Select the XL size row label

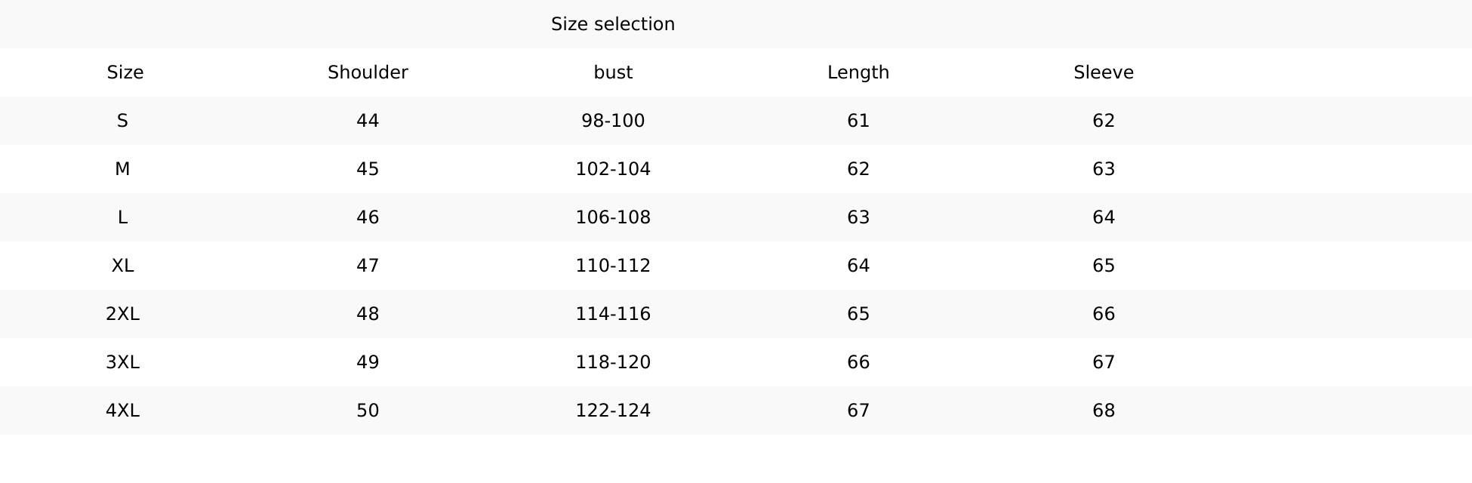(122, 266)
